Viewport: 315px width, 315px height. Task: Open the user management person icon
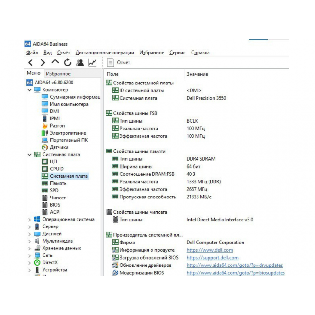[x=80, y=62]
